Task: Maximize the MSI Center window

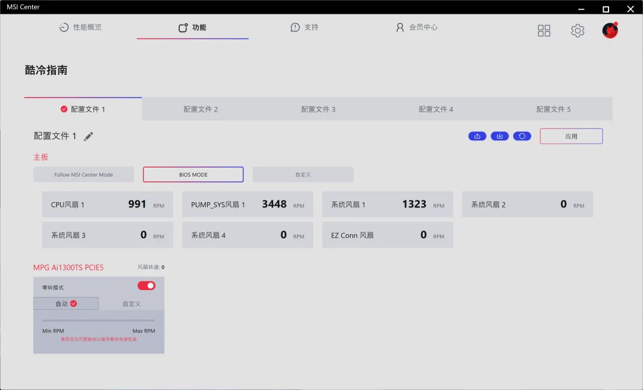Action: point(605,9)
